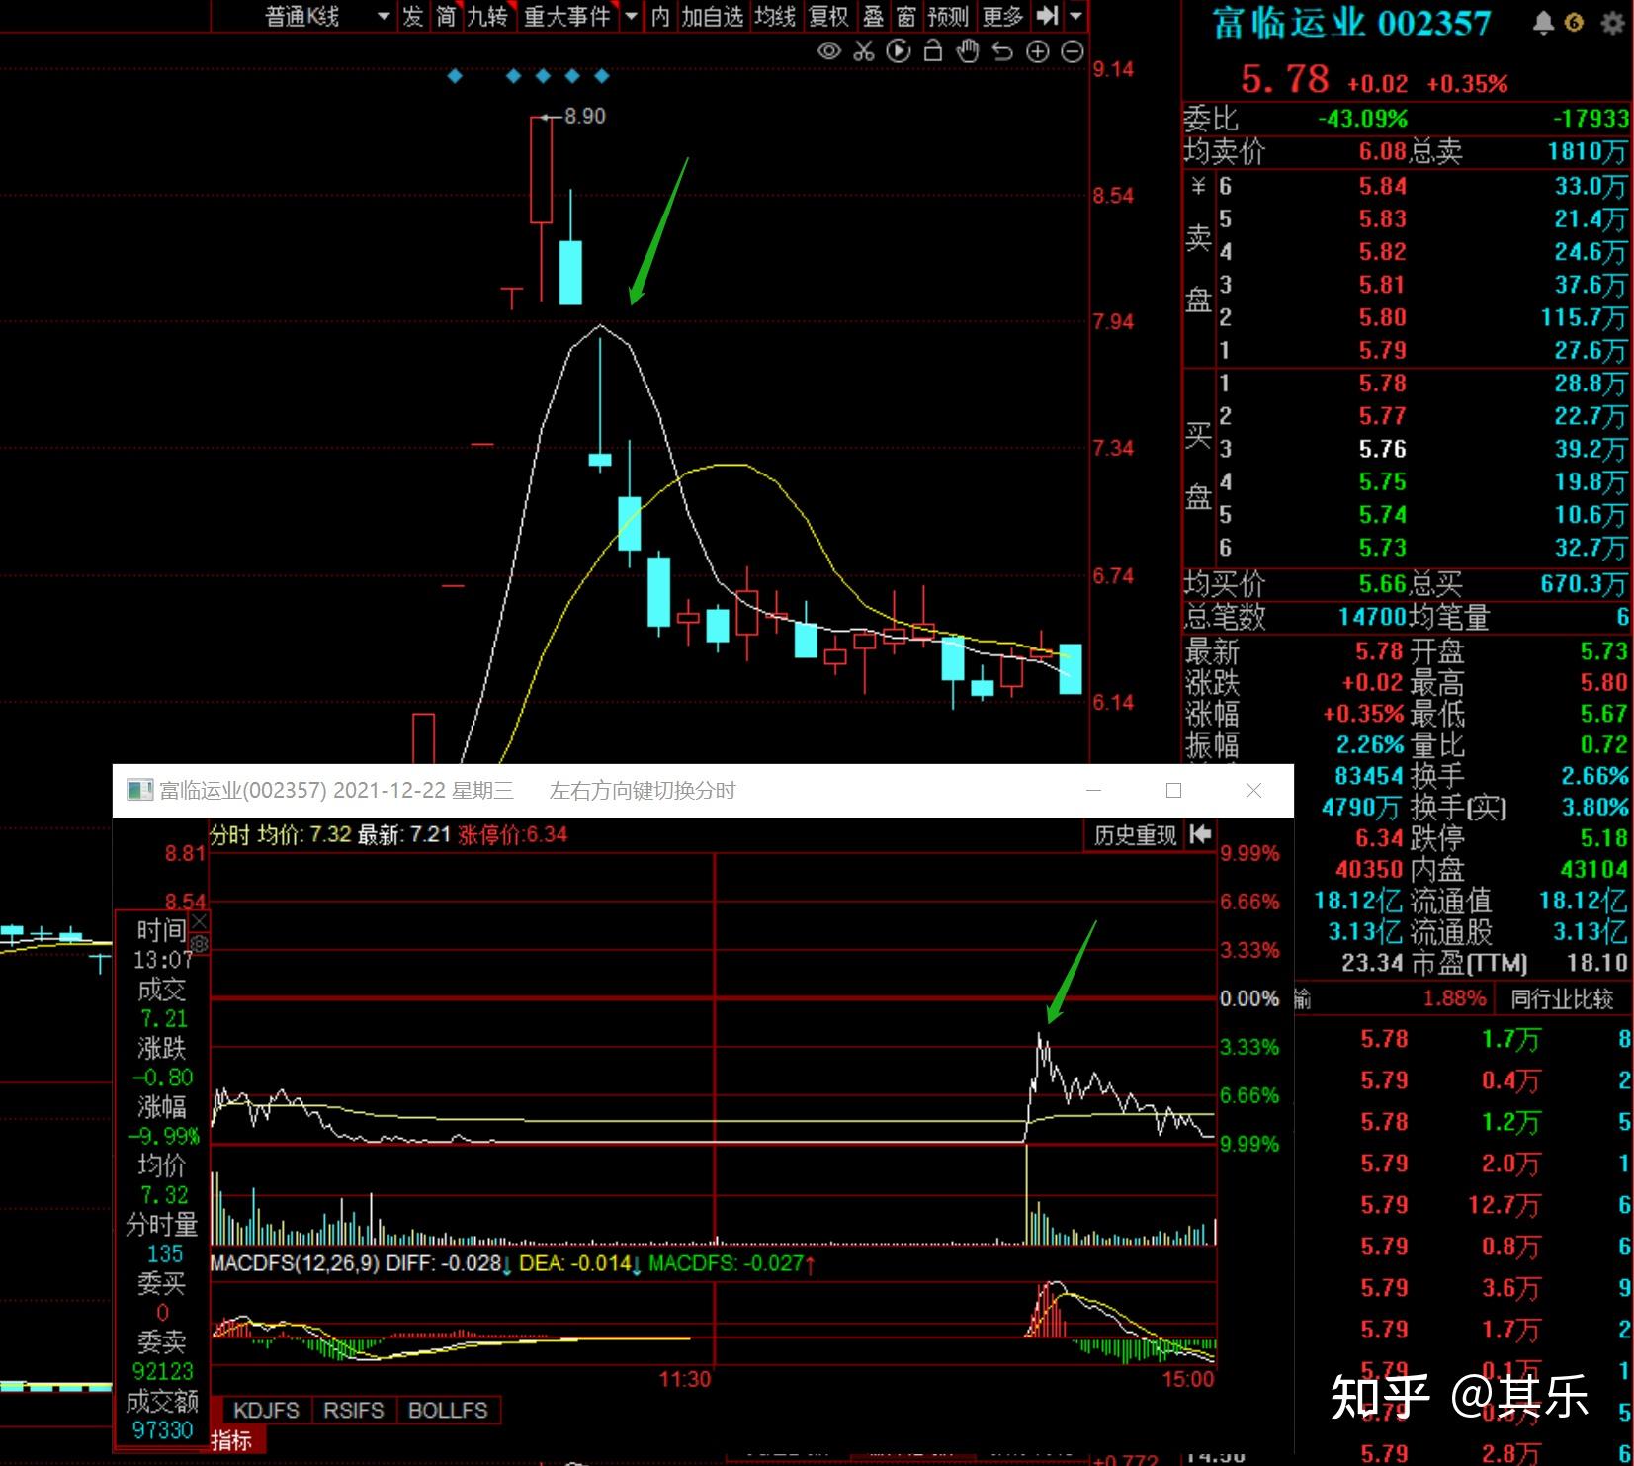Click the first blue diamond event marker
The image size is (1634, 1466).
click(x=455, y=75)
